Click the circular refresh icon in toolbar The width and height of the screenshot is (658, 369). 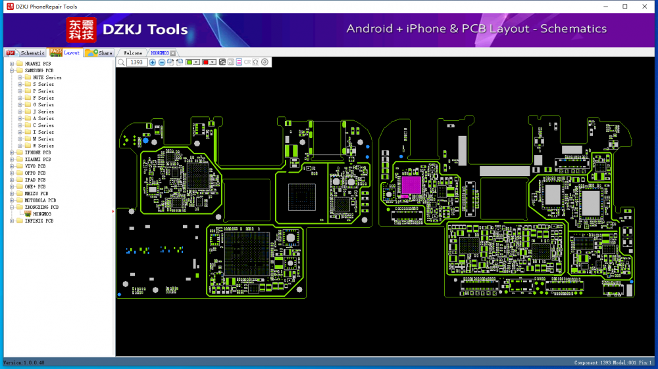click(265, 62)
